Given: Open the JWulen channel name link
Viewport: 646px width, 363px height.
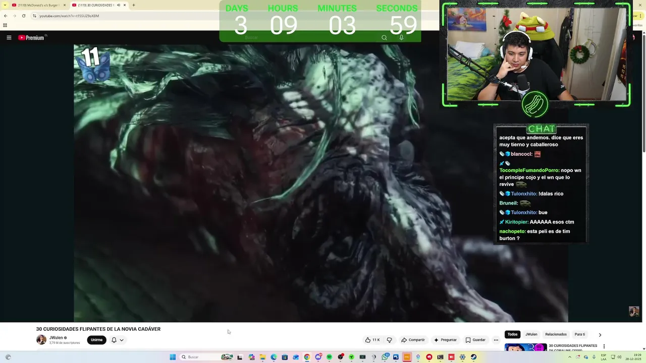Looking at the screenshot, I should 56,338.
